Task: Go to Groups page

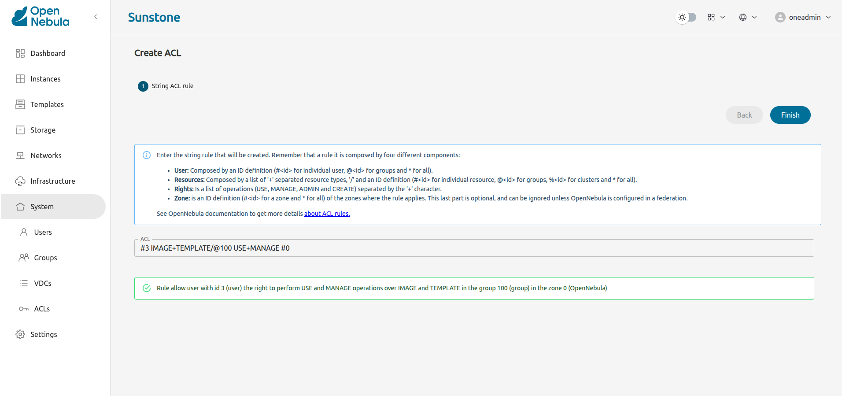Action: tap(53, 258)
